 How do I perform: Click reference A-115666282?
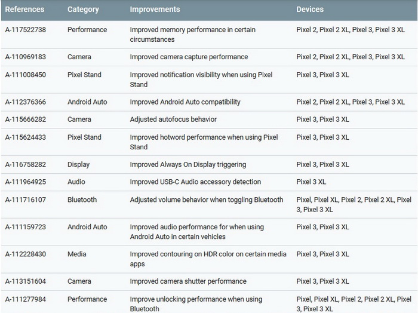click(x=26, y=119)
